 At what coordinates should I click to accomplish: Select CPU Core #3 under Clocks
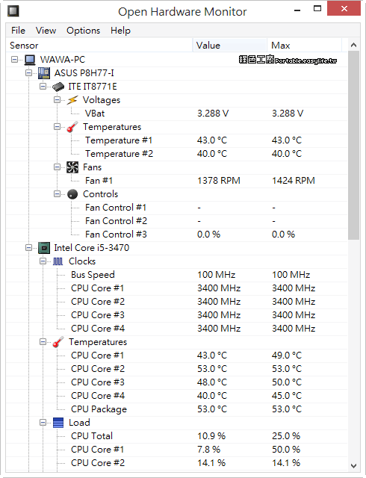tap(177, 315)
